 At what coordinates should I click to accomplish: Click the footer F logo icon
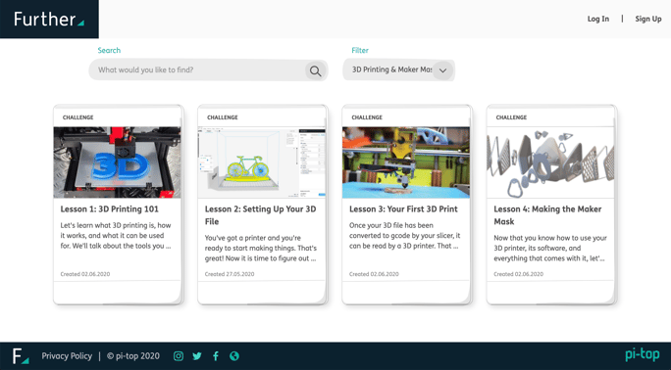click(21, 356)
